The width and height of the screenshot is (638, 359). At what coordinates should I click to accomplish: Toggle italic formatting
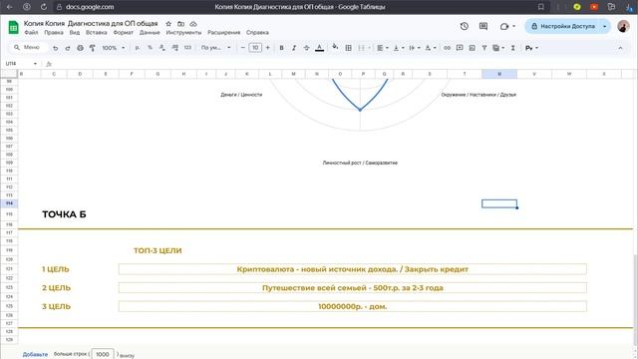coord(294,48)
